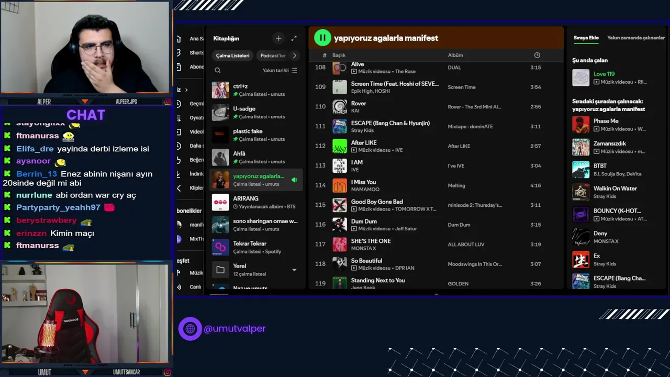Open ARIRANG album cover in library

click(x=220, y=202)
